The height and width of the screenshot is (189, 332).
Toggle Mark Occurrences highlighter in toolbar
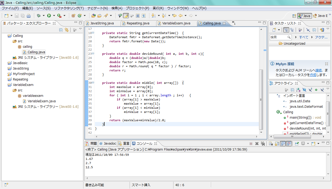point(126,16)
